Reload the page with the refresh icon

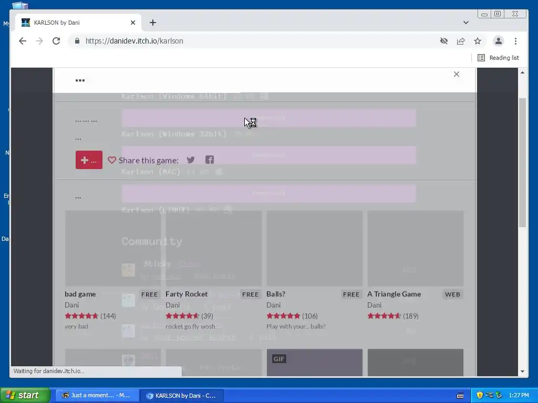[56, 41]
